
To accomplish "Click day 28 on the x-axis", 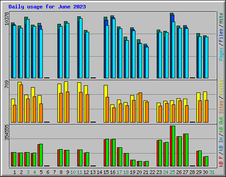I will [192, 172].
